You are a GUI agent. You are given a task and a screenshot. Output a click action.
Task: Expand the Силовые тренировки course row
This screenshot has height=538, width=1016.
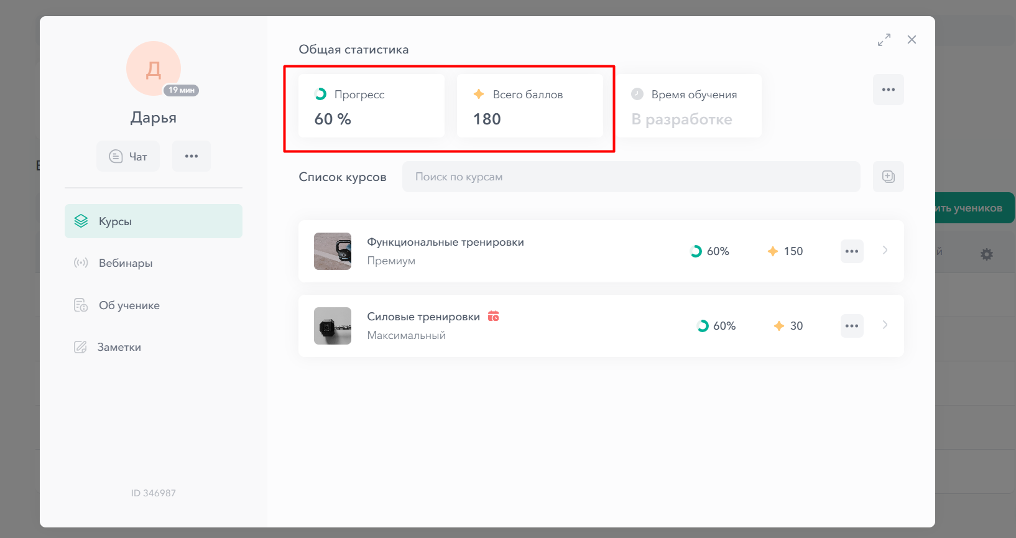(x=885, y=325)
